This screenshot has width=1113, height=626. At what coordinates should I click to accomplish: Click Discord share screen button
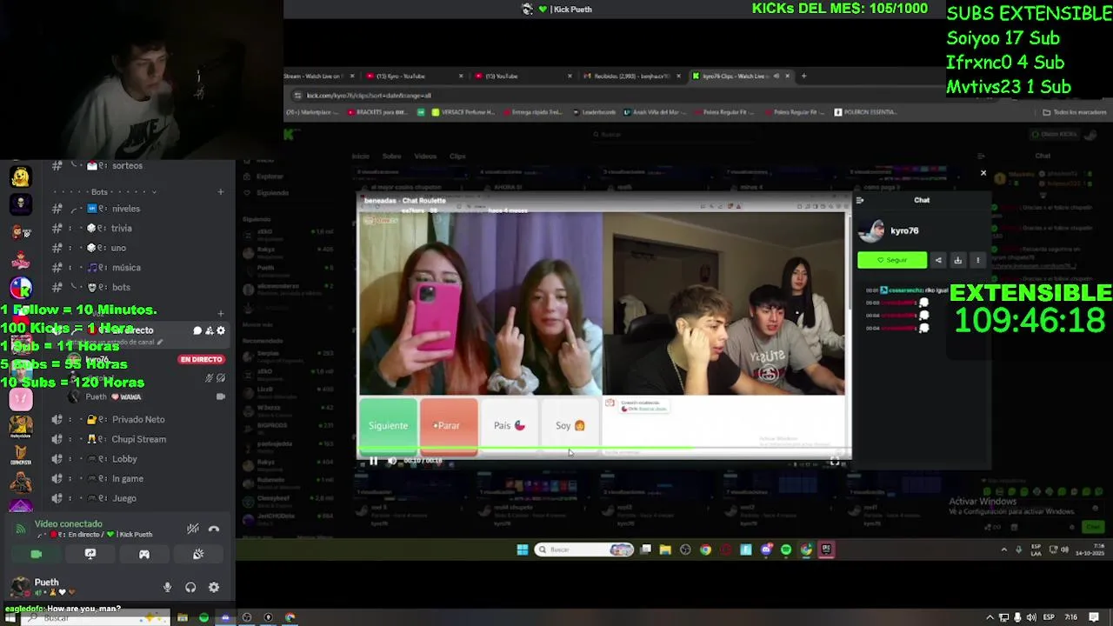pyautogui.click(x=90, y=554)
